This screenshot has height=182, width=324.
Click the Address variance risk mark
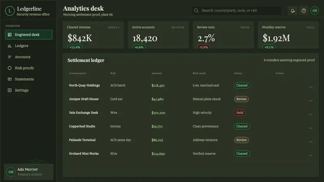tap(205, 140)
